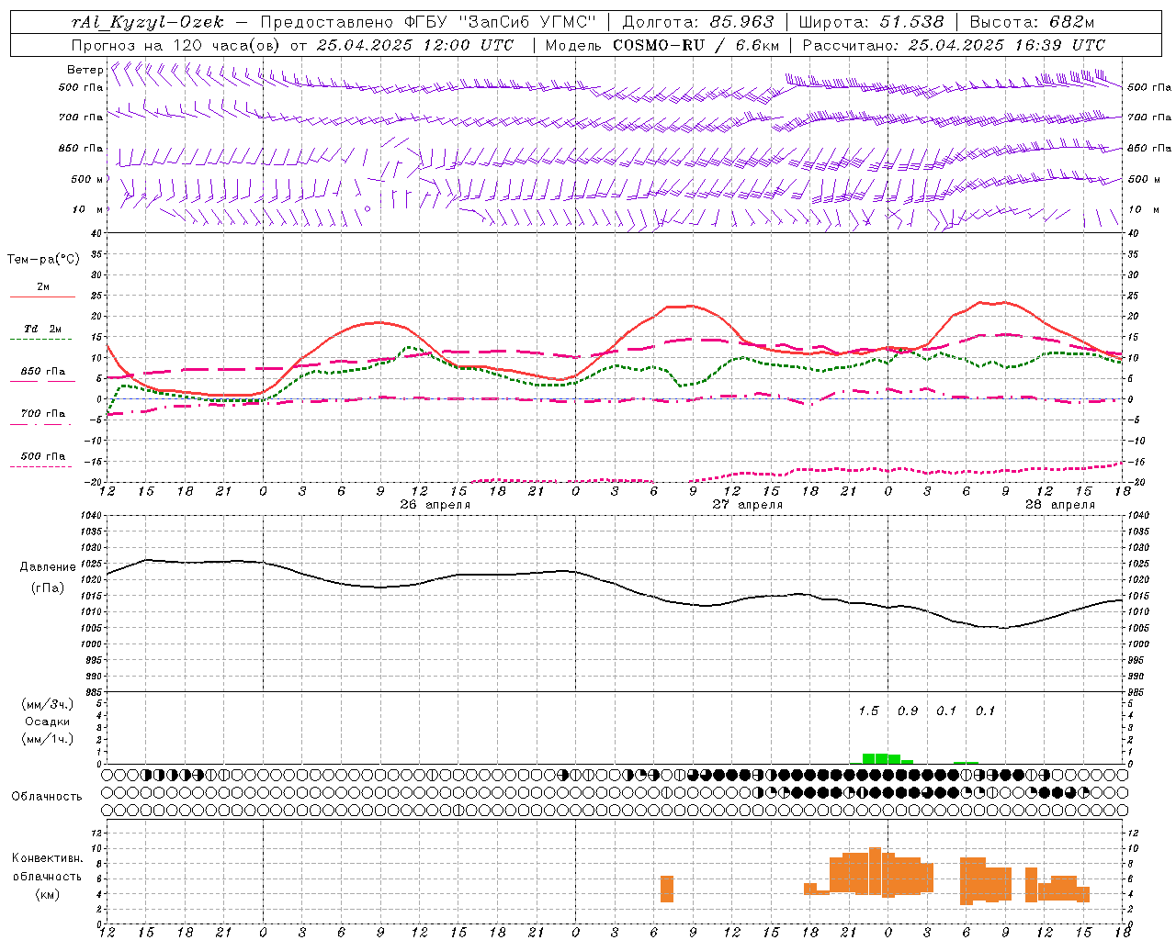This screenshot has height=940, width=1176.
Task: Select the forecast start 25.04.2025 12:00 UTC
Action: 415,45
